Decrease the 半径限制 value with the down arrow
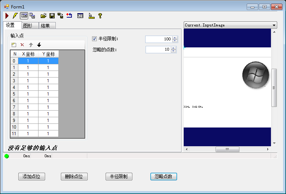 click(x=175, y=40)
